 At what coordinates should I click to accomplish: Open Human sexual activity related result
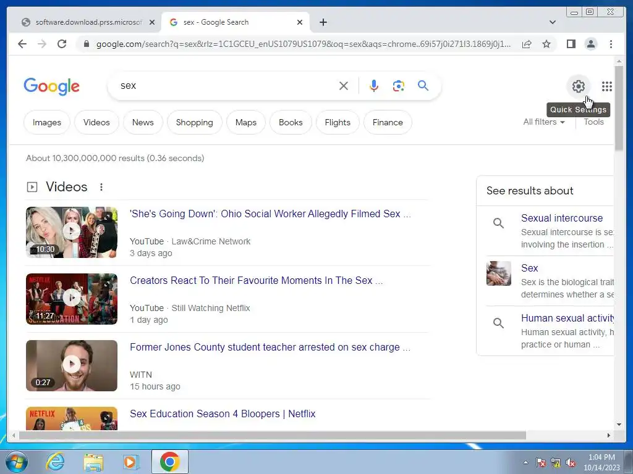coord(567,318)
